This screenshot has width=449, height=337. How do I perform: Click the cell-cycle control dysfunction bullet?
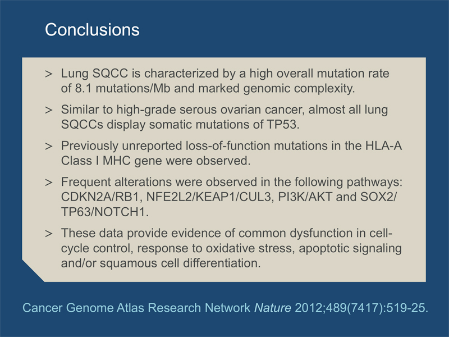click(231, 248)
